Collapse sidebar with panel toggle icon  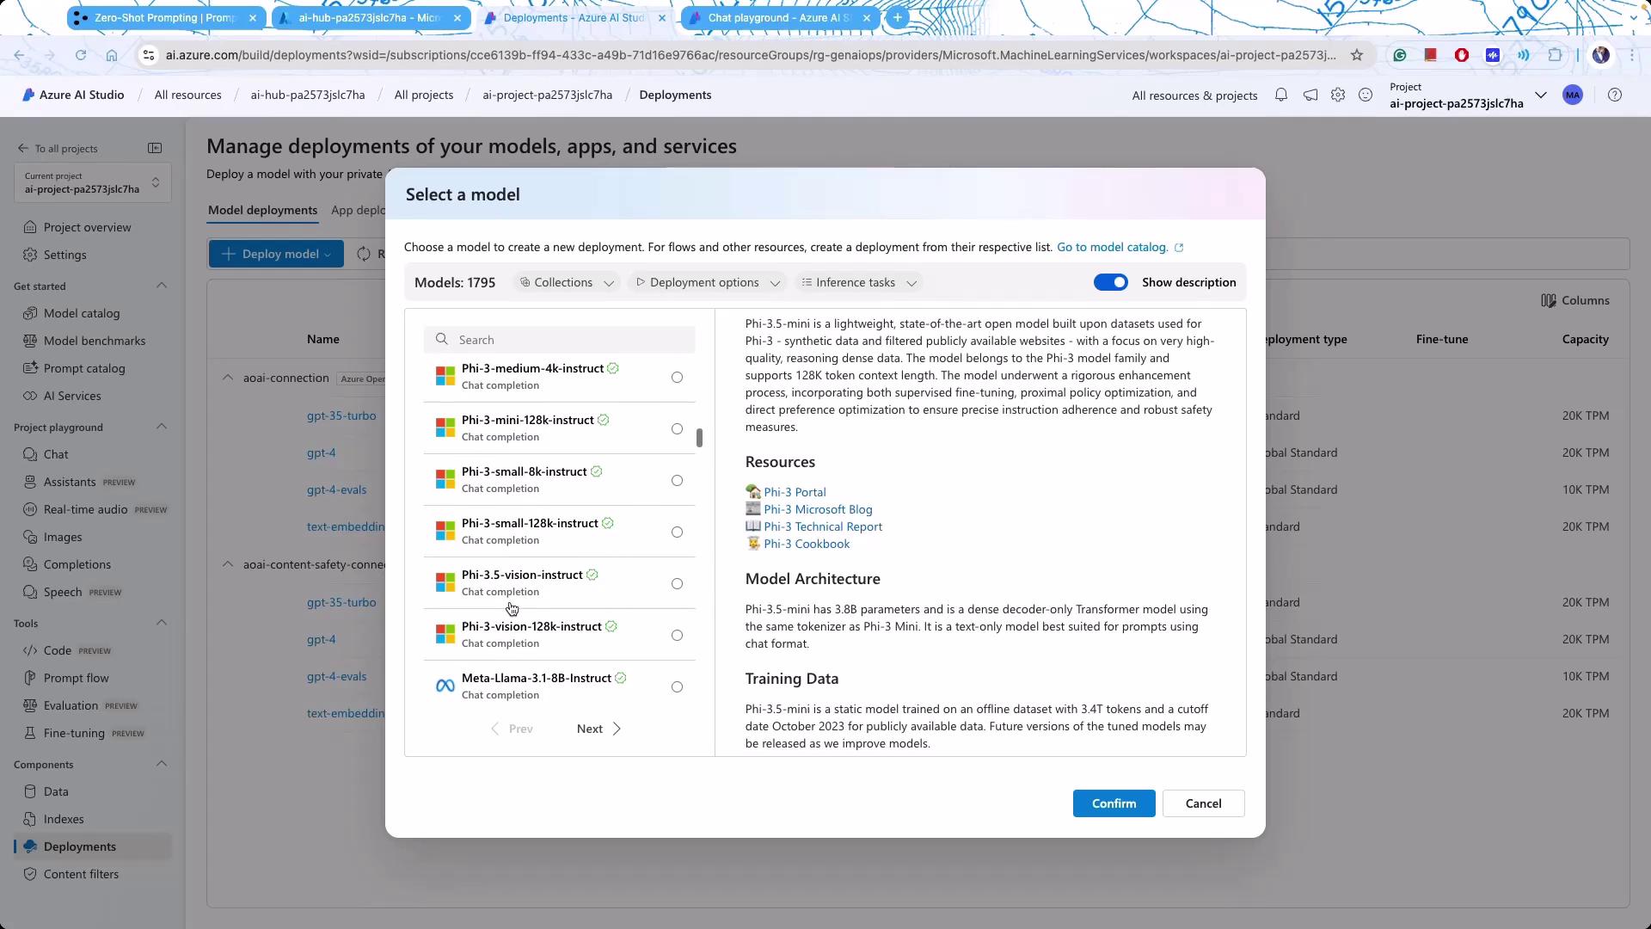tap(155, 148)
